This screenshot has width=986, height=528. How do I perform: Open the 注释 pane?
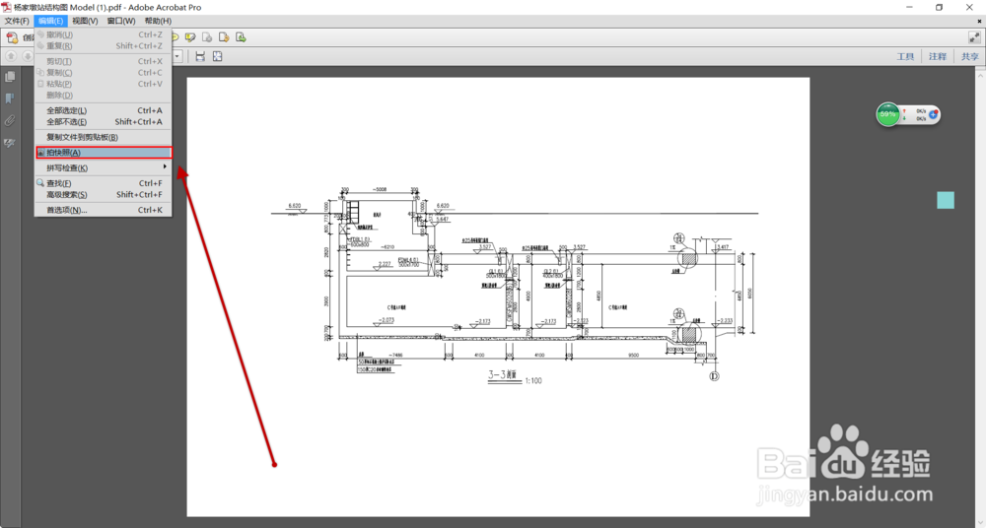pos(938,56)
